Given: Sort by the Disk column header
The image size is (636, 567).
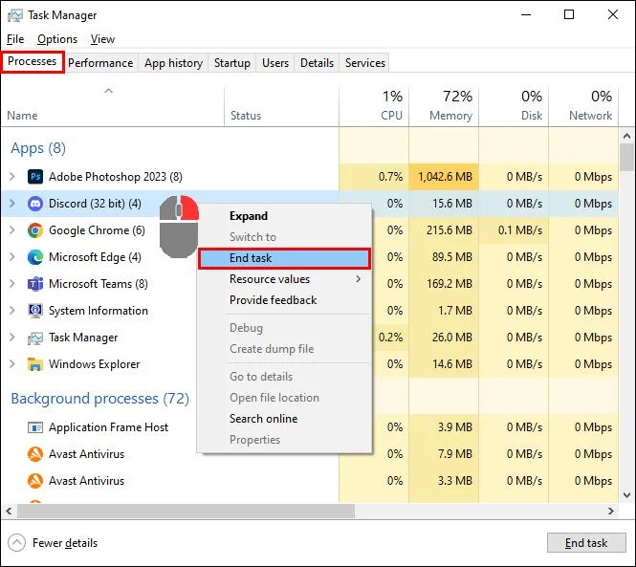Looking at the screenshot, I should tap(514, 106).
